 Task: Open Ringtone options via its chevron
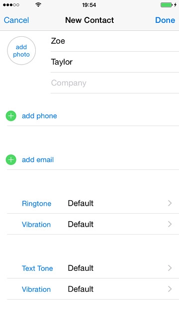[x=170, y=203]
